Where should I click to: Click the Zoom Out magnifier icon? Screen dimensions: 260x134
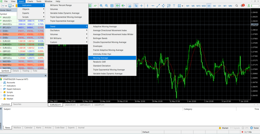[107, 6]
